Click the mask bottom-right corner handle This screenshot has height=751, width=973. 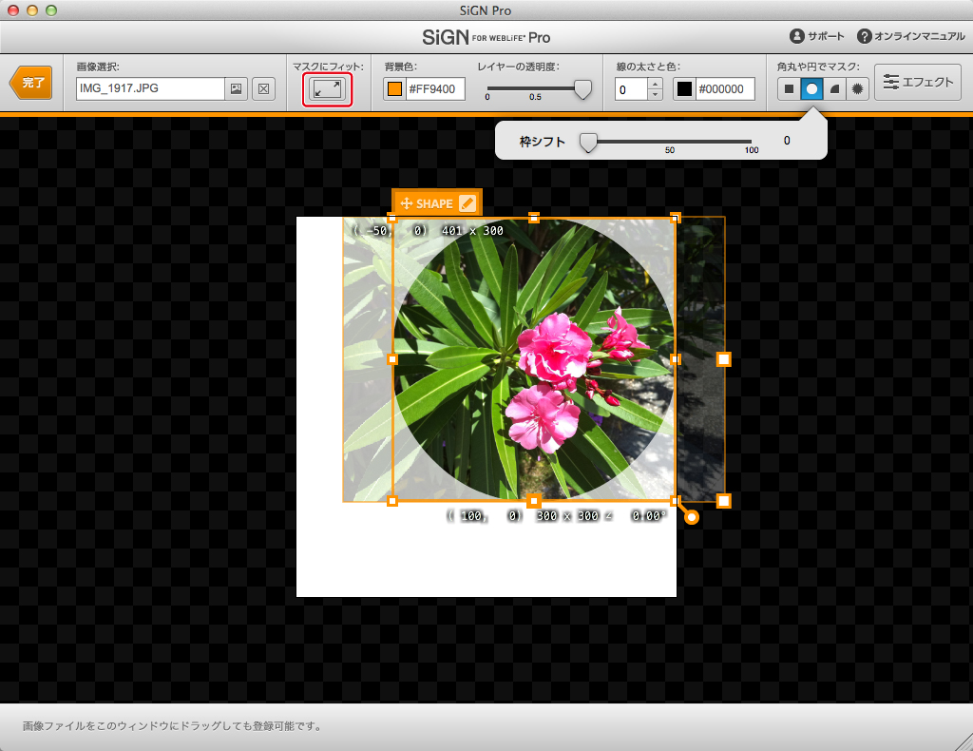tap(676, 501)
